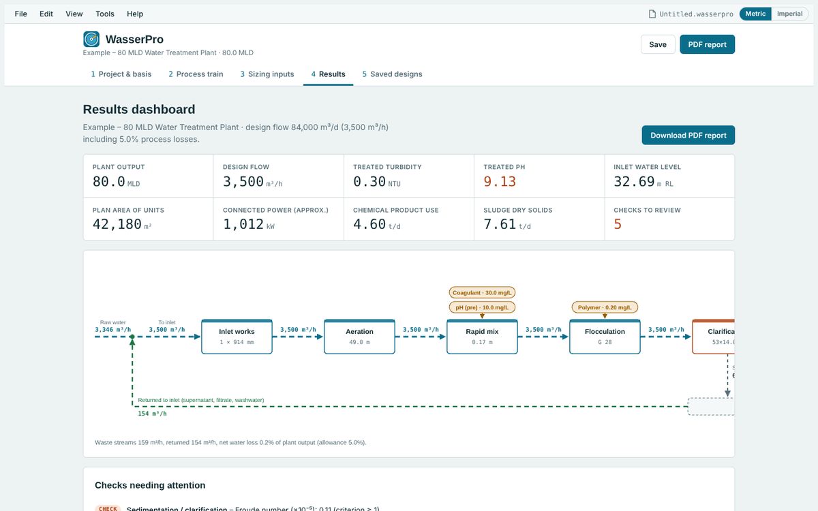
Task: Click the flow label between Inlet works and Aeration
Action: coord(299,330)
